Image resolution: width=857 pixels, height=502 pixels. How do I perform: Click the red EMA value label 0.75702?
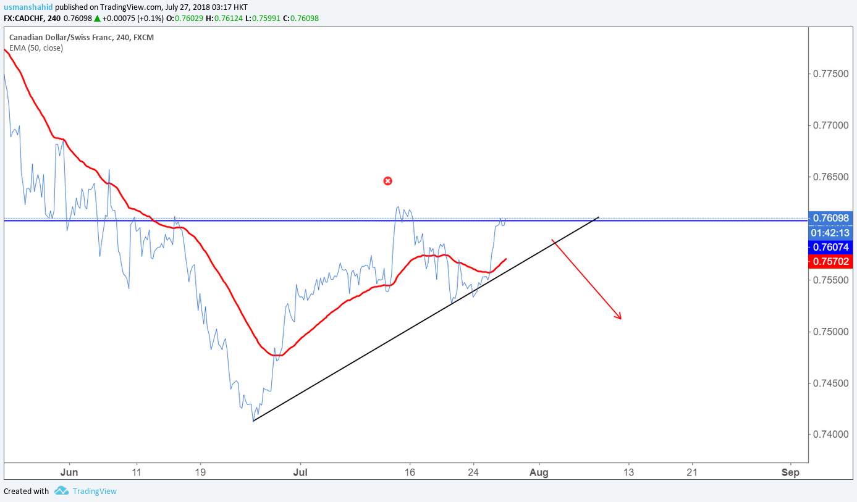831,262
